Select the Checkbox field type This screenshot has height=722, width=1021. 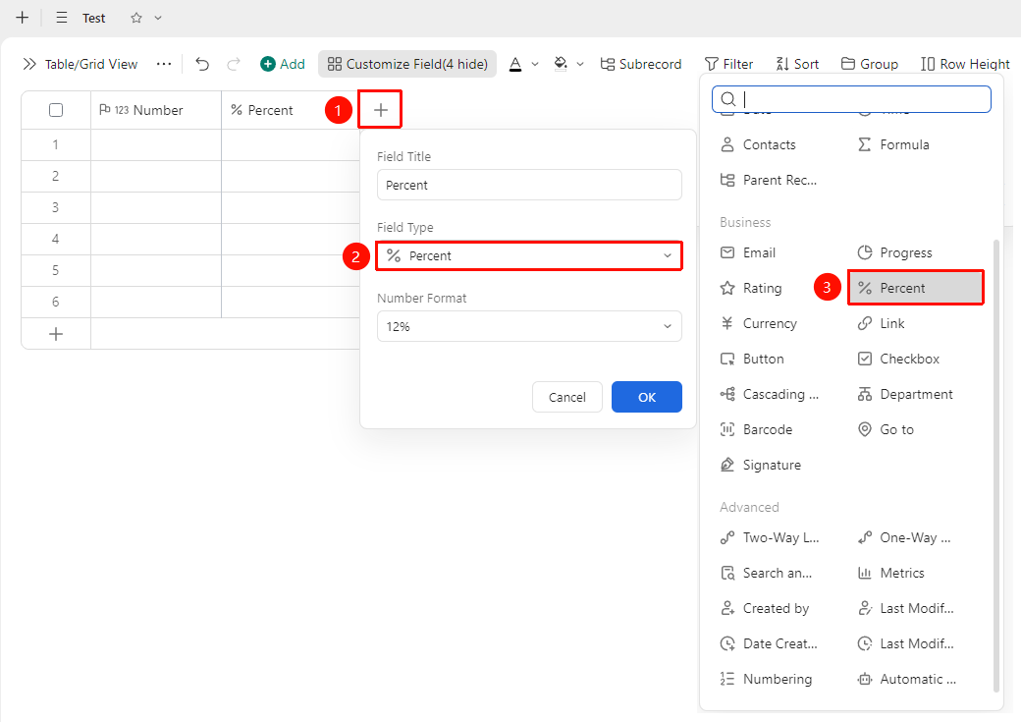pos(898,359)
